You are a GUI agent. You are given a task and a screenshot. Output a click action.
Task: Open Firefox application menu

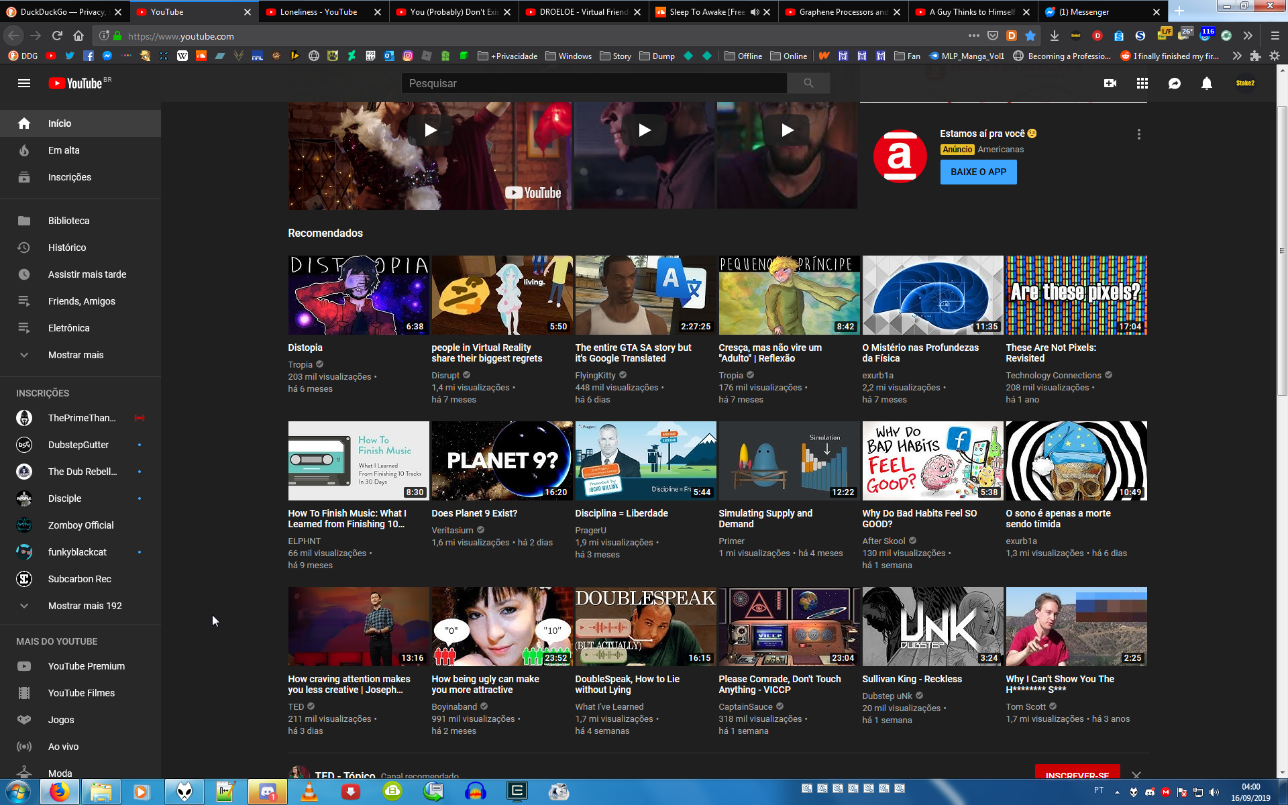pyautogui.click(x=1275, y=36)
